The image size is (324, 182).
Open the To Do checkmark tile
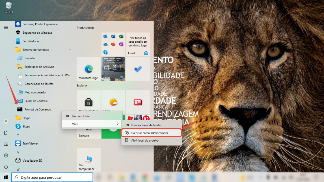pyautogui.click(x=138, y=69)
